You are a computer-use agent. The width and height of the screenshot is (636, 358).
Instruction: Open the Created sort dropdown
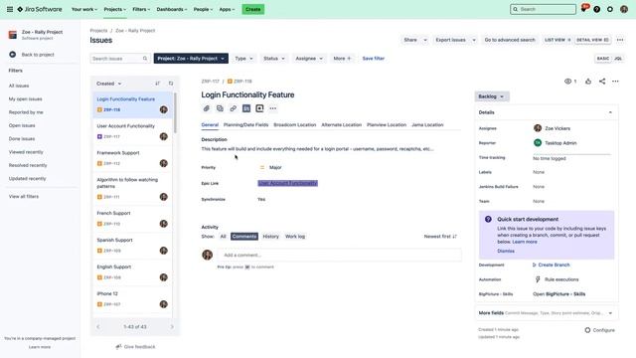tap(108, 84)
